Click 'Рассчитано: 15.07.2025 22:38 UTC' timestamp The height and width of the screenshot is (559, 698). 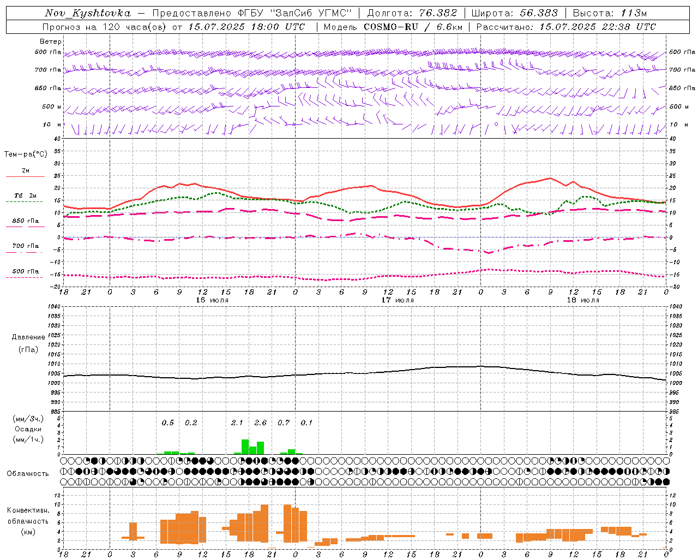point(566,27)
